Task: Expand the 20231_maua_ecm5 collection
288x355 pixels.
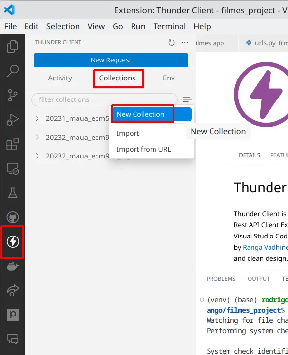Action: 38,118
